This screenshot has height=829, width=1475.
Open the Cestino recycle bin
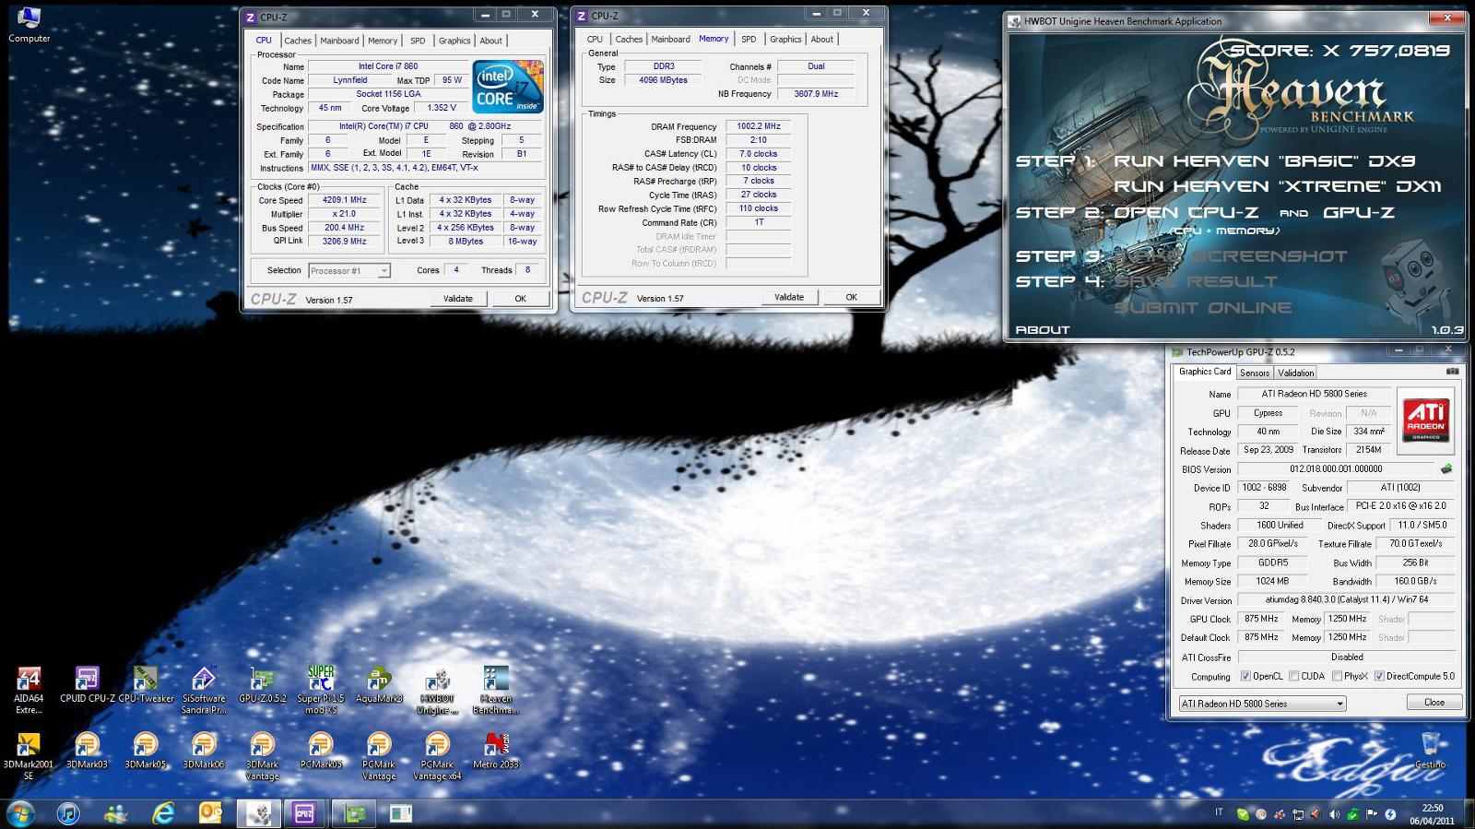[x=1431, y=751]
